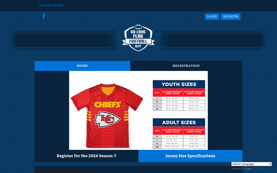The image size is (277, 173).
Task: Click the football graphic atop the shield logo
Action: pyautogui.click(x=138, y=27)
